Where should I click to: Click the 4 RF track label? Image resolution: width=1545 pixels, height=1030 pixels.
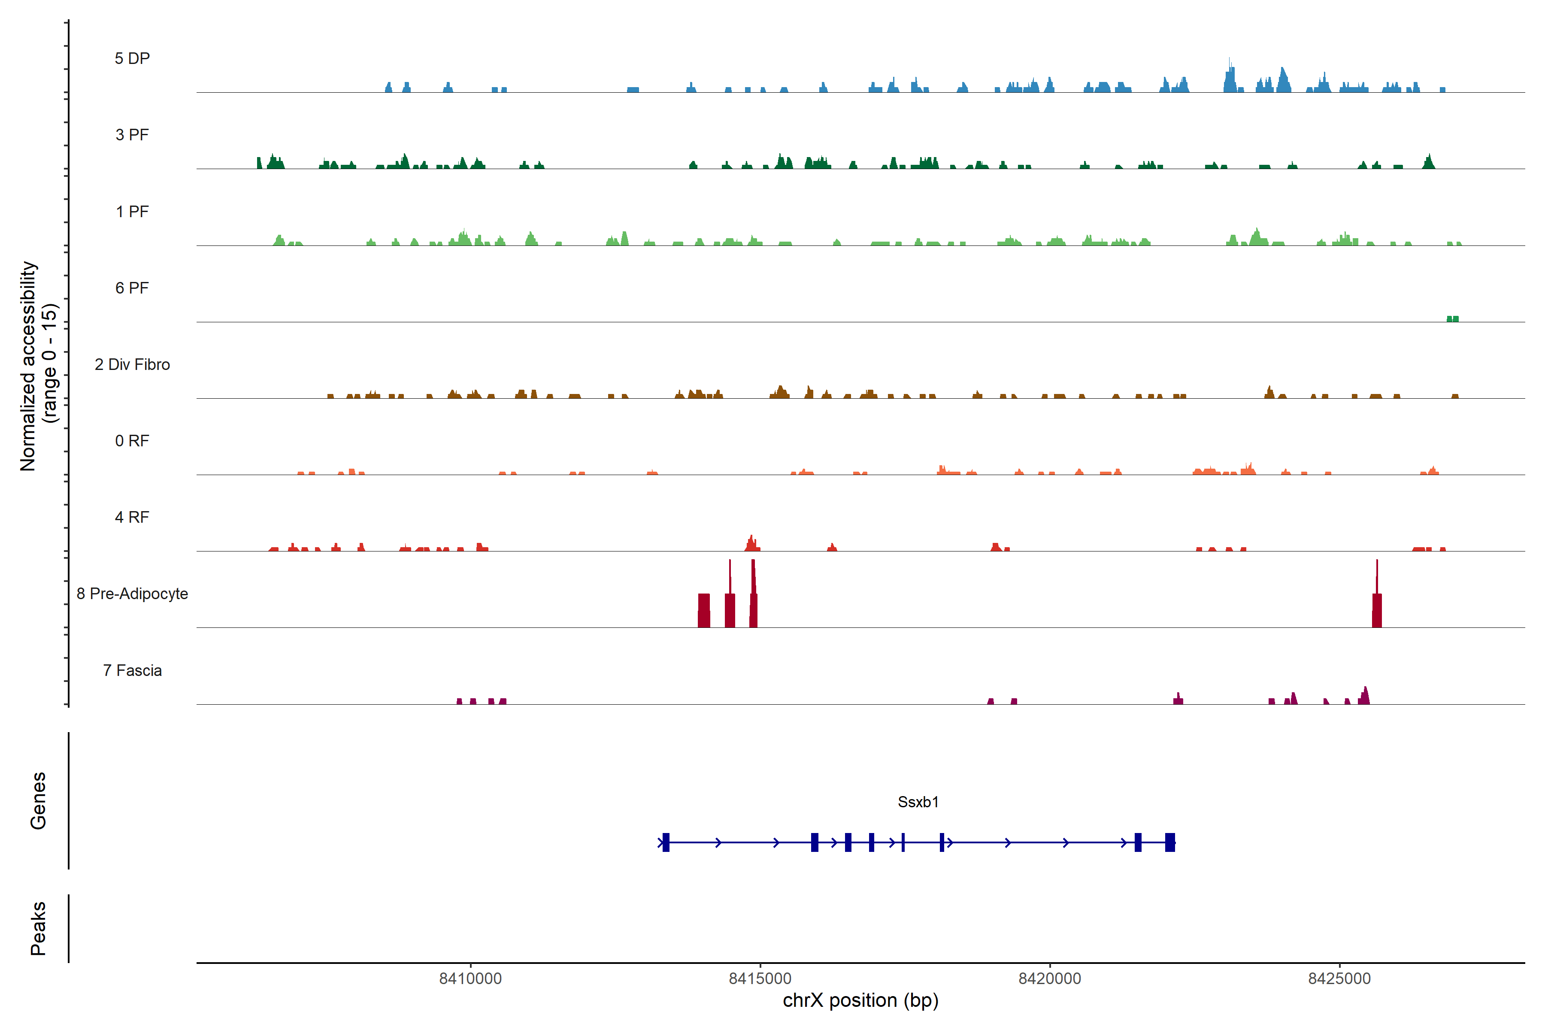point(132,517)
